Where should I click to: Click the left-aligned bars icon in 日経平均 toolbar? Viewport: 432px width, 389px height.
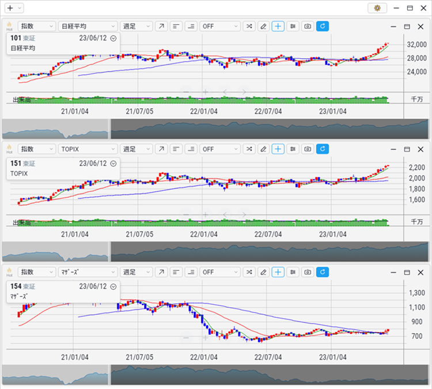point(176,27)
